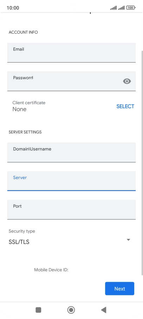Focus the Port input field
The image size is (143, 319).
pos(72,209)
